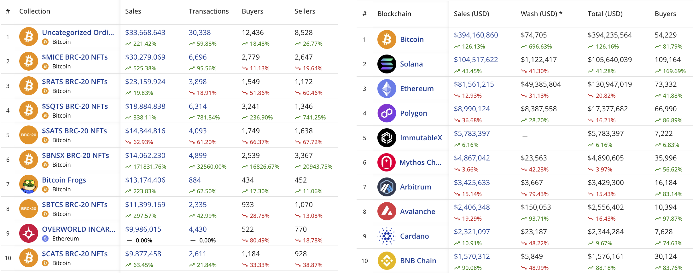
Task: Open the $MICE BRC-20 NFTs link
Action: pyautogui.click(x=75, y=57)
